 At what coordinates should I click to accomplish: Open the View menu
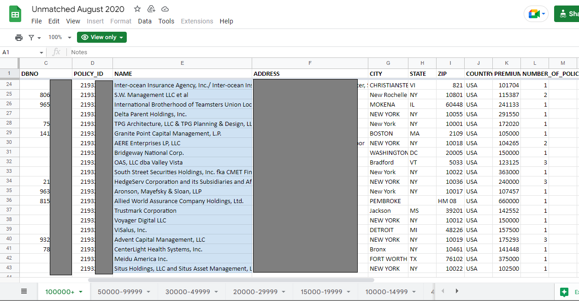tap(73, 21)
